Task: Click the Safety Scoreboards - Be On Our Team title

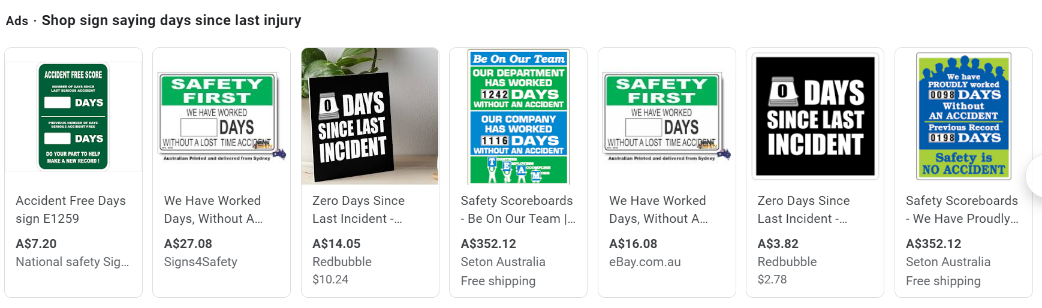Action: pyautogui.click(x=517, y=209)
